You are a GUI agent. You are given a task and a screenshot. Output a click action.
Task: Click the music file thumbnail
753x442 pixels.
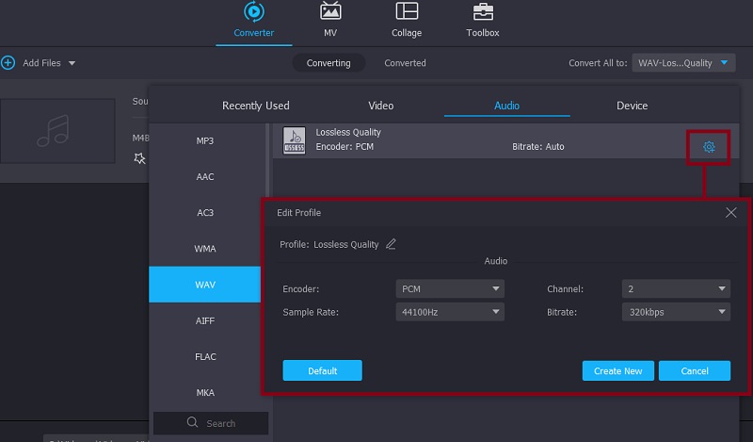(x=57, y=131)
